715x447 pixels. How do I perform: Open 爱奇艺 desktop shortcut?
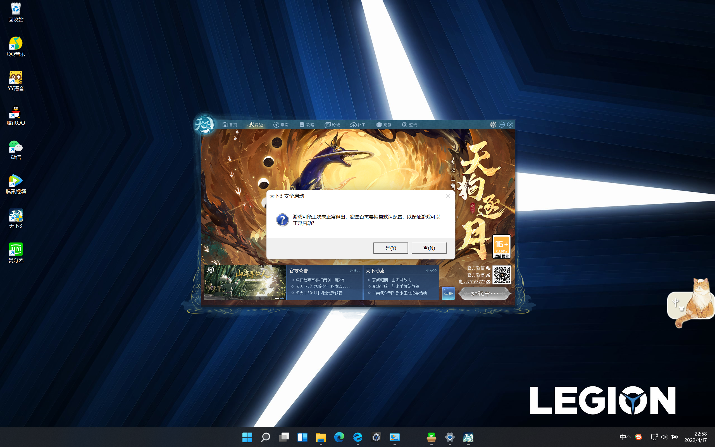pyautogui.click(x=16, y=253)
